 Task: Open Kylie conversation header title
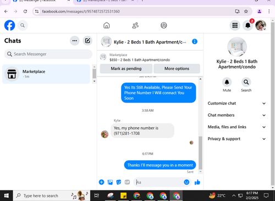pos(150,42)
